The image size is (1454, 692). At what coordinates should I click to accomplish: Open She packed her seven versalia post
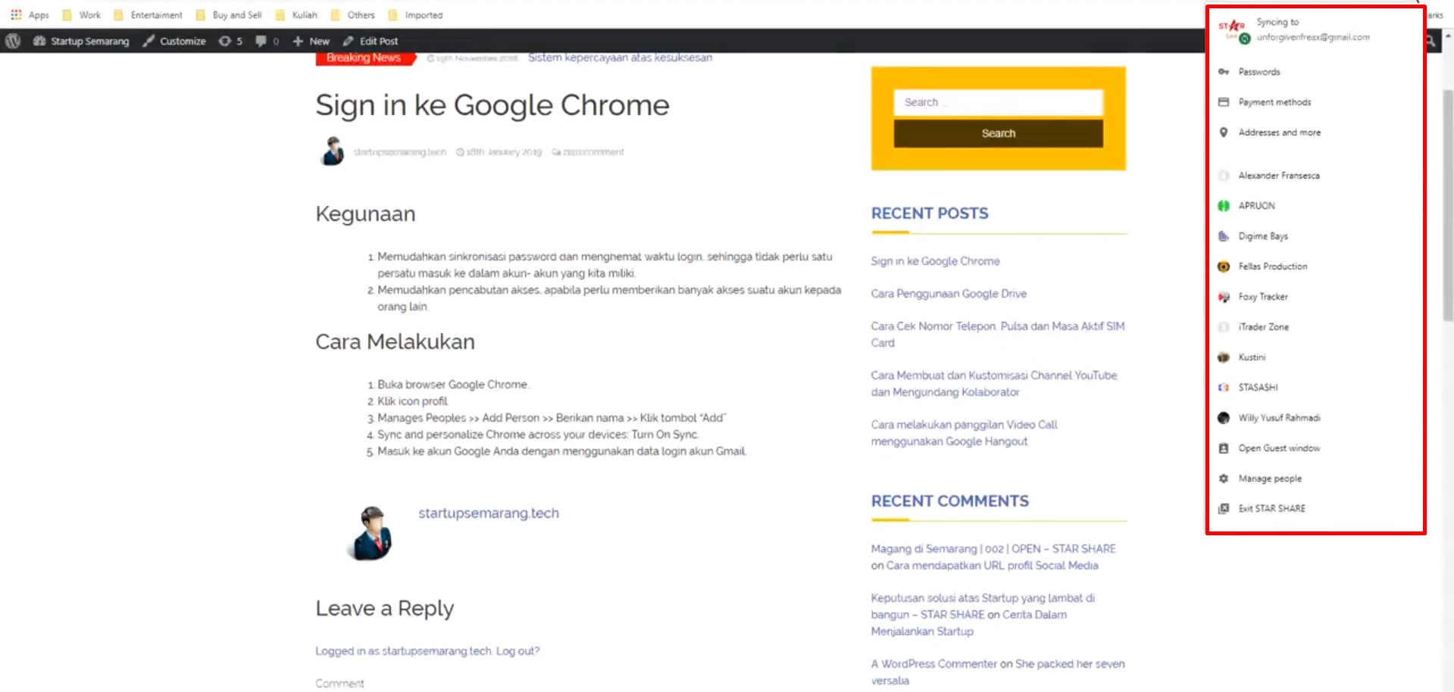point(998,672)
